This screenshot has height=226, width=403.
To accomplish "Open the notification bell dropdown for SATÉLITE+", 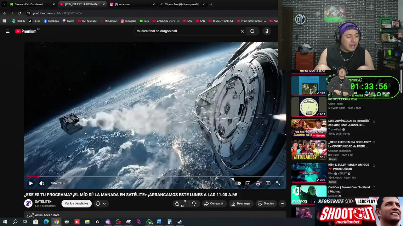I will 101,203.
